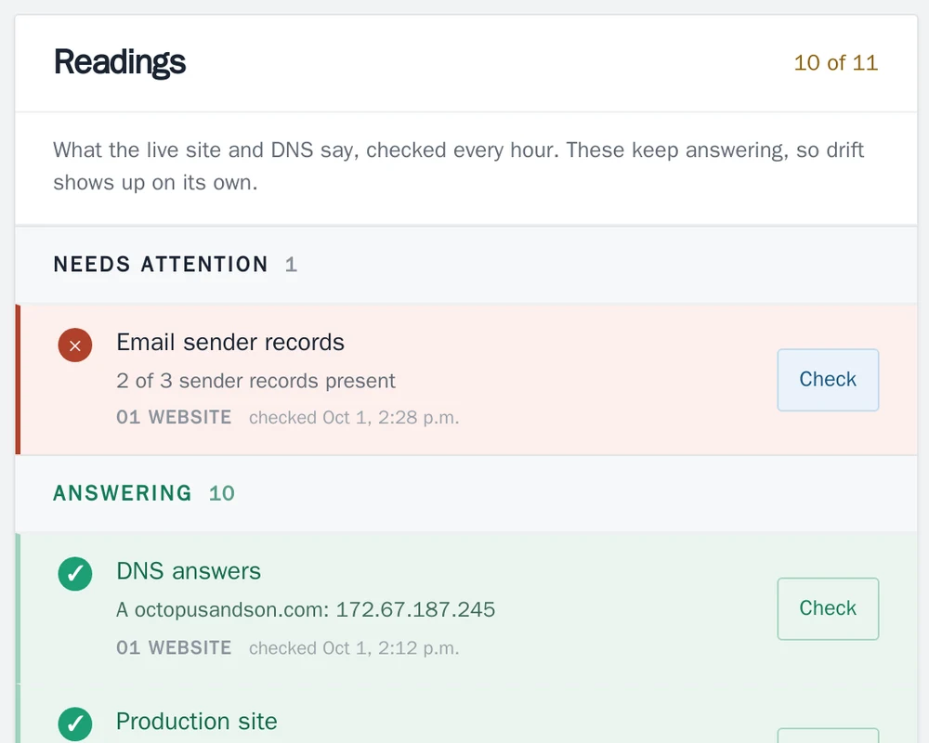
Task: Click the green checkmark icon beside Production site
Action: tap(75, 723)
